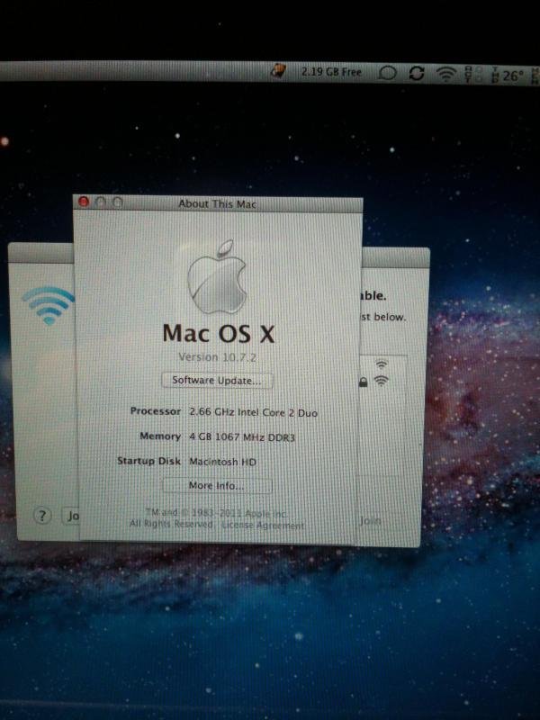Click the 26° temperature monitor in the menu bar
The height and width of the screenshot is (720, 540).
coord(508,76)
